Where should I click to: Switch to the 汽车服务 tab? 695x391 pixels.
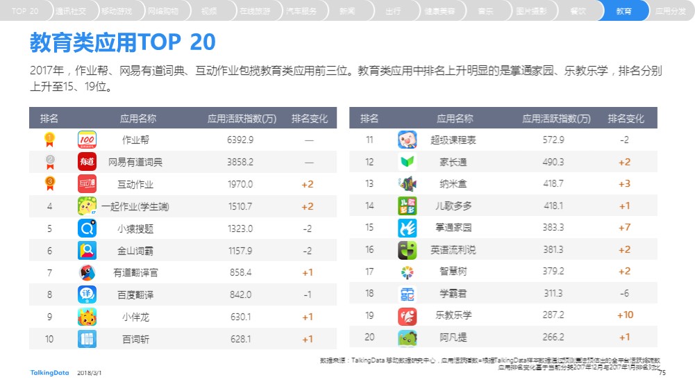301,11
